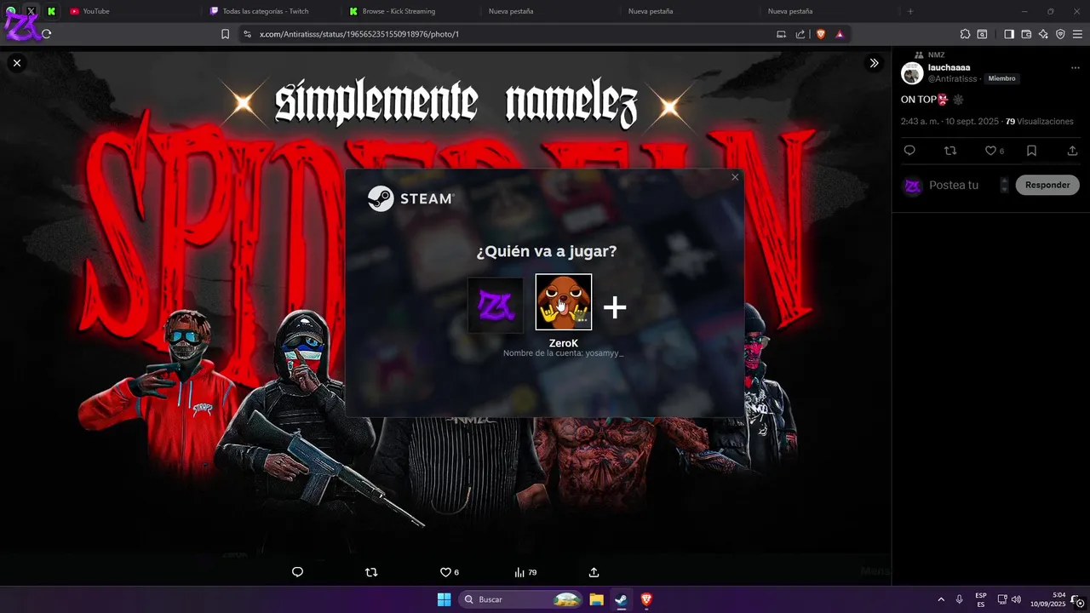The image size is (1090, 613).
Task: Repost using the icon below the photo
Action: point(371,572)
